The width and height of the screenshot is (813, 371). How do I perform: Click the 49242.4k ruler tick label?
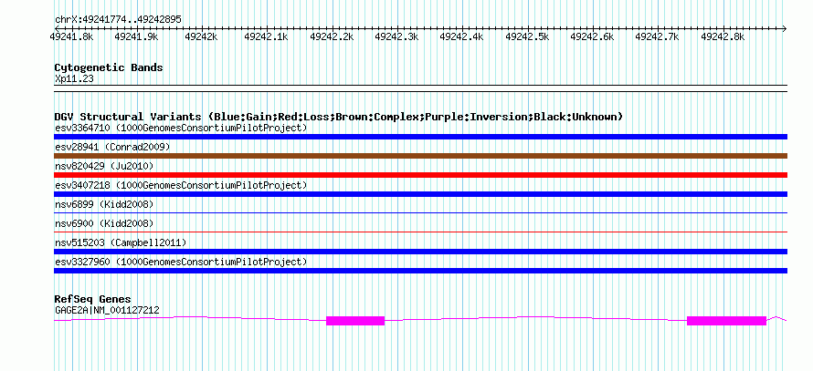461,36
